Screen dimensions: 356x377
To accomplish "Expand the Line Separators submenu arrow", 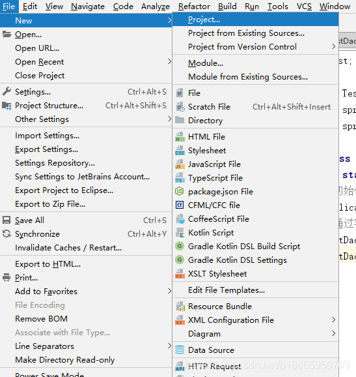I will pos(170,346).
